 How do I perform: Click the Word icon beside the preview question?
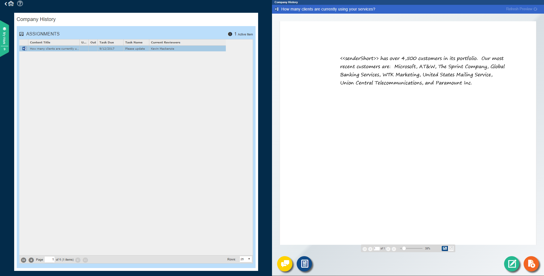(x=277, y=9)
